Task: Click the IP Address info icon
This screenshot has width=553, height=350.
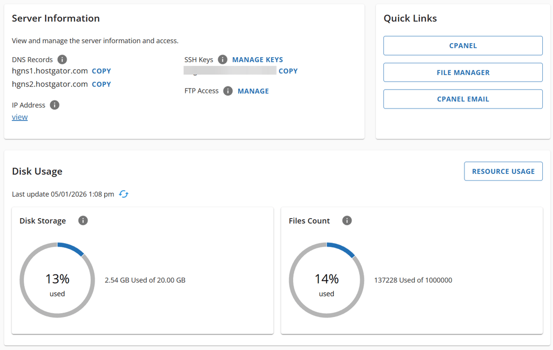Action: pos(55,105)
